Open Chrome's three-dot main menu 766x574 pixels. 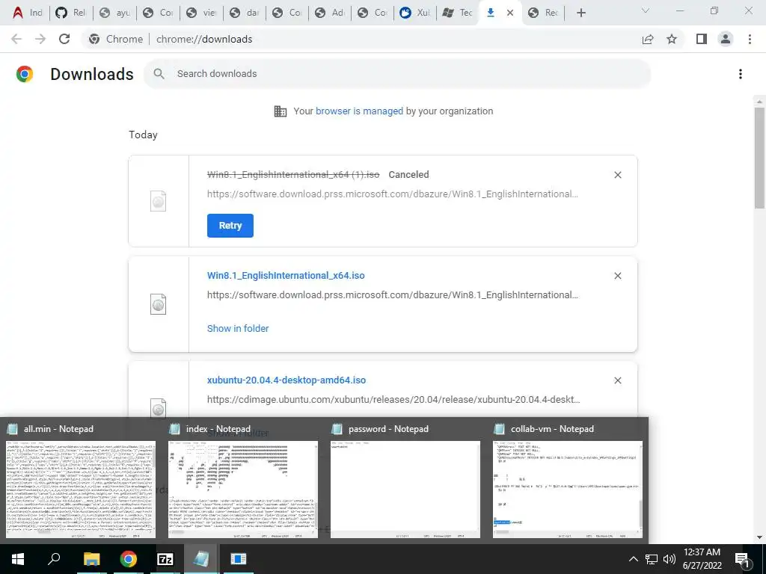pyautogui.click(x=750, y=39)
